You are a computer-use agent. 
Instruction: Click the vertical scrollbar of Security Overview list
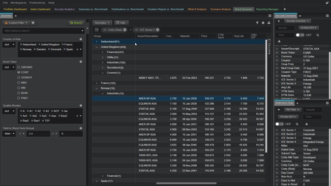(x=330, y=75)
